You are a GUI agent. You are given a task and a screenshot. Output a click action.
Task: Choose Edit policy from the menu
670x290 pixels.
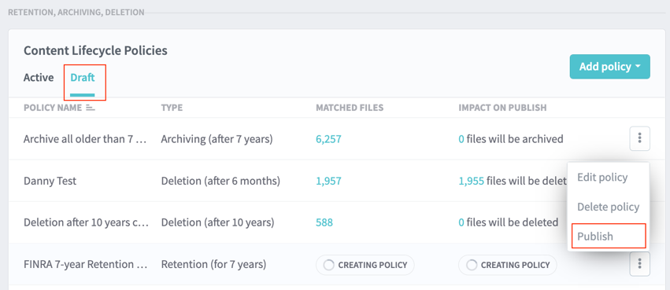pyautogui.click(x=602, y=178)
